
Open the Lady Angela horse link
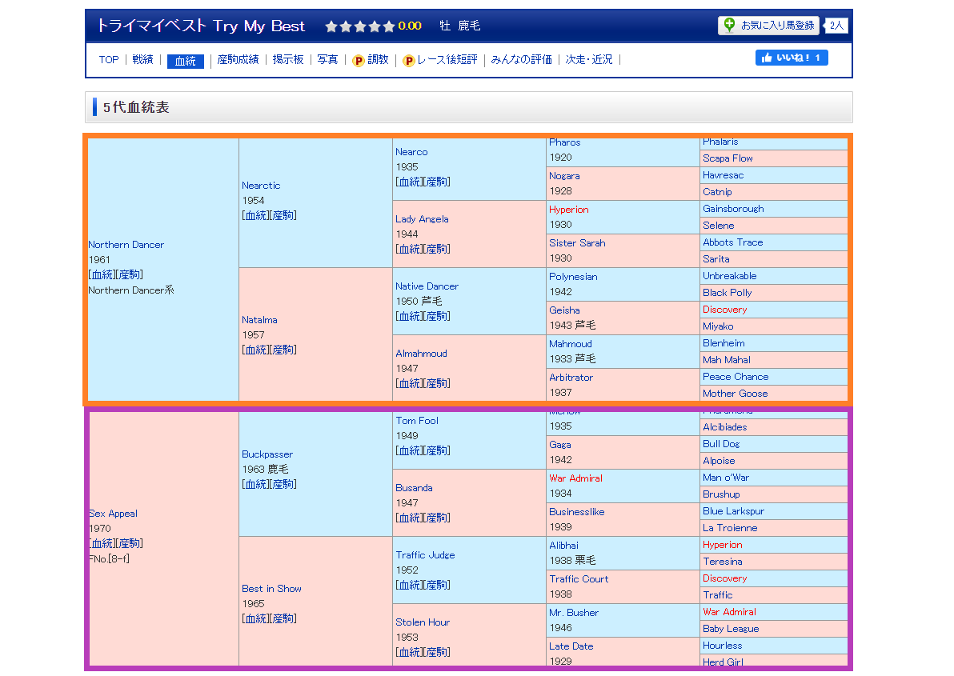[422, 219]
